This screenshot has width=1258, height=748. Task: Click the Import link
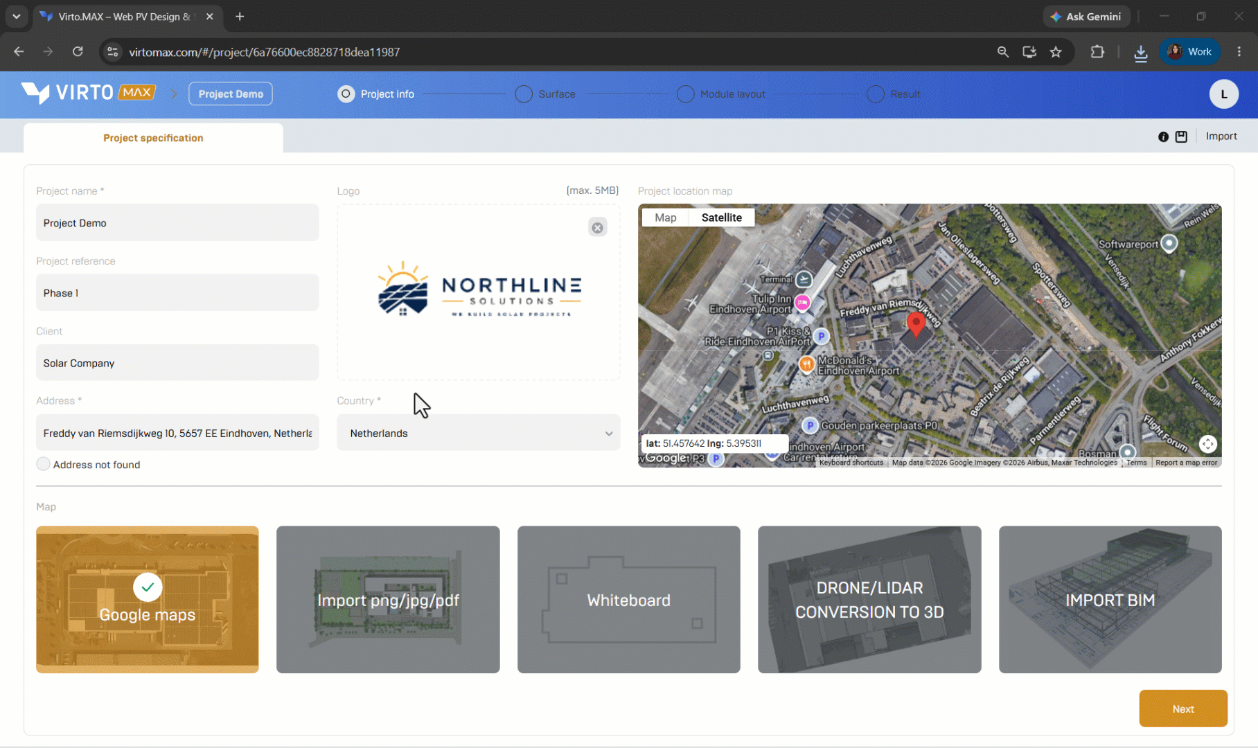[x=1221, y=136]
